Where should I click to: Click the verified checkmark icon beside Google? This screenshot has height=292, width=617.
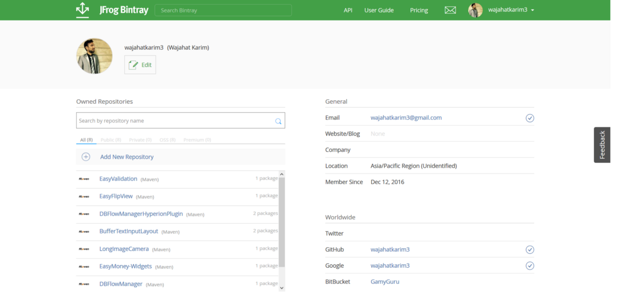coord(530,266)
